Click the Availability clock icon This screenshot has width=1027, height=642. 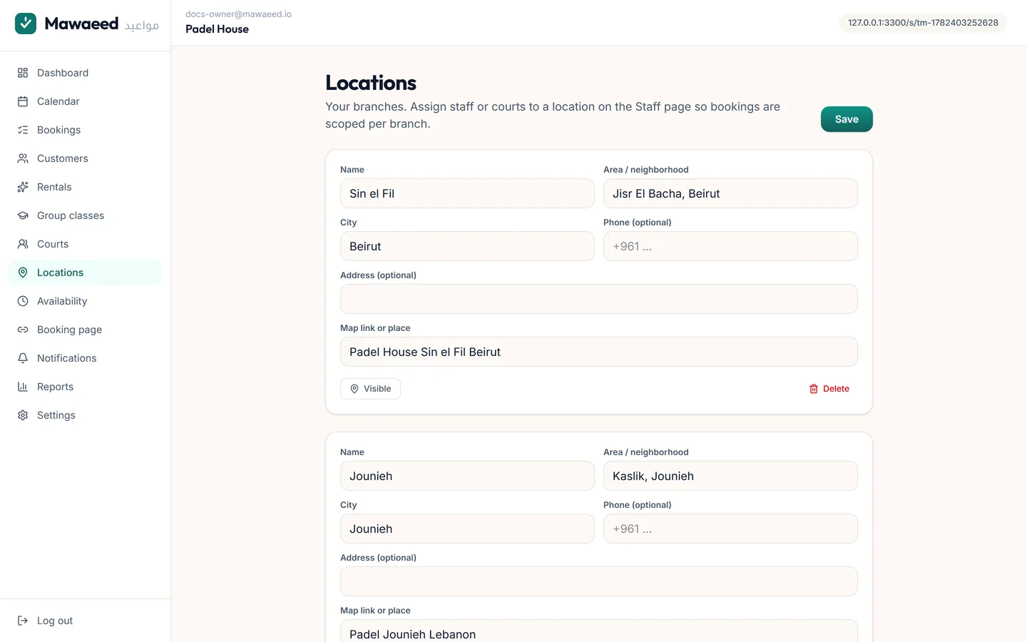pos(23,301)
